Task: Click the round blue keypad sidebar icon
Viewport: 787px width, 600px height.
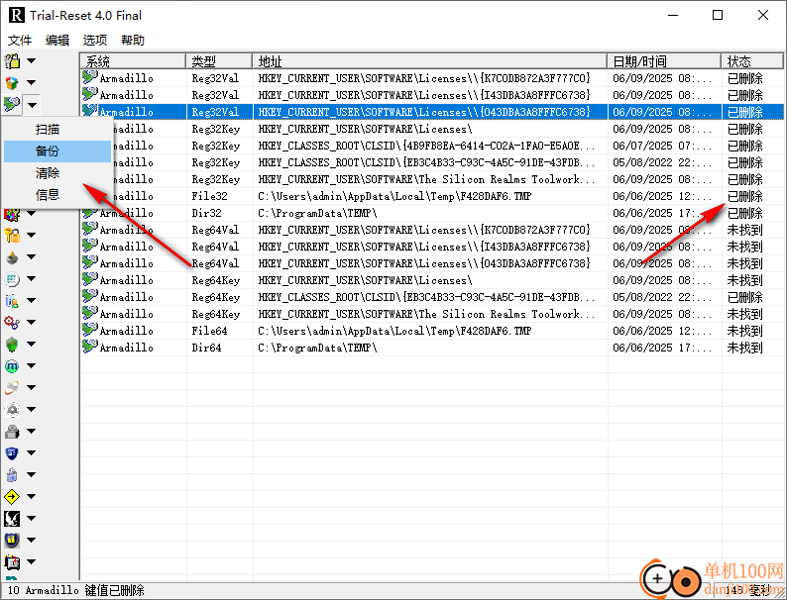Action: tap(12, 278)
